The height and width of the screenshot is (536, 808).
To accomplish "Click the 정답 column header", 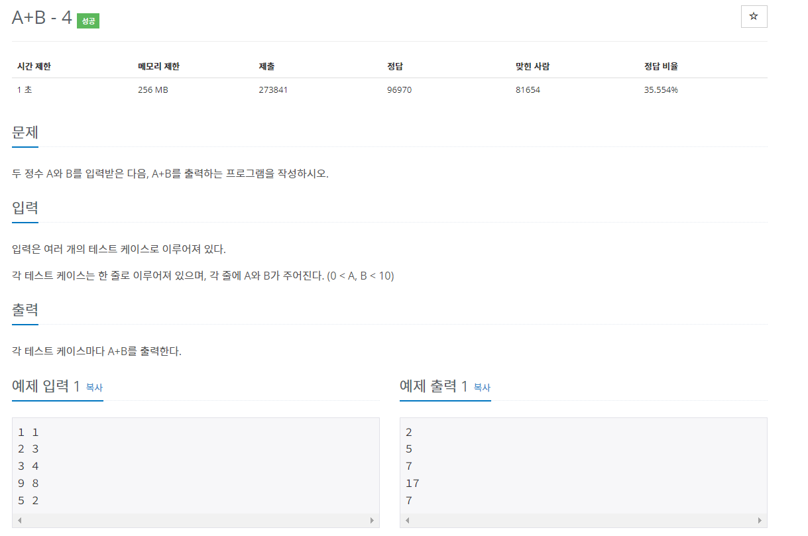I will coord(395,66).
